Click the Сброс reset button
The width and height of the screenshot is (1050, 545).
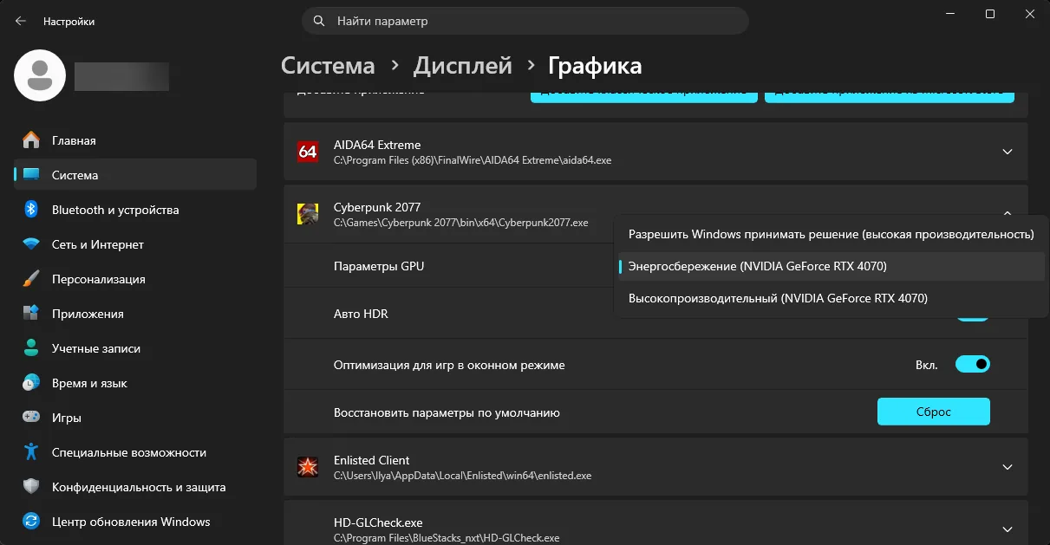[x=933, y=412]
